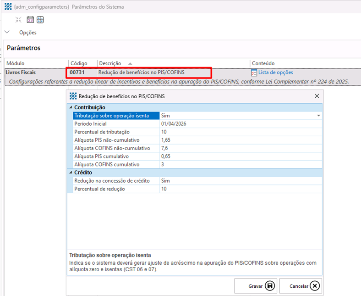Expand the Opções chevron
The width and height of the screenshot is (361, 296).
click(x=7, y=32)
